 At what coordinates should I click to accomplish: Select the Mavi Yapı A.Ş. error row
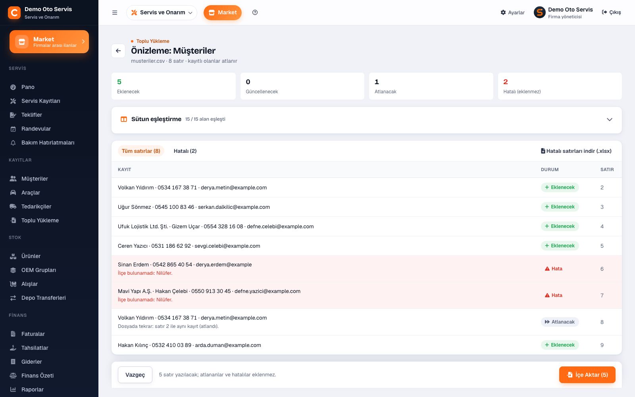[367, 295]
